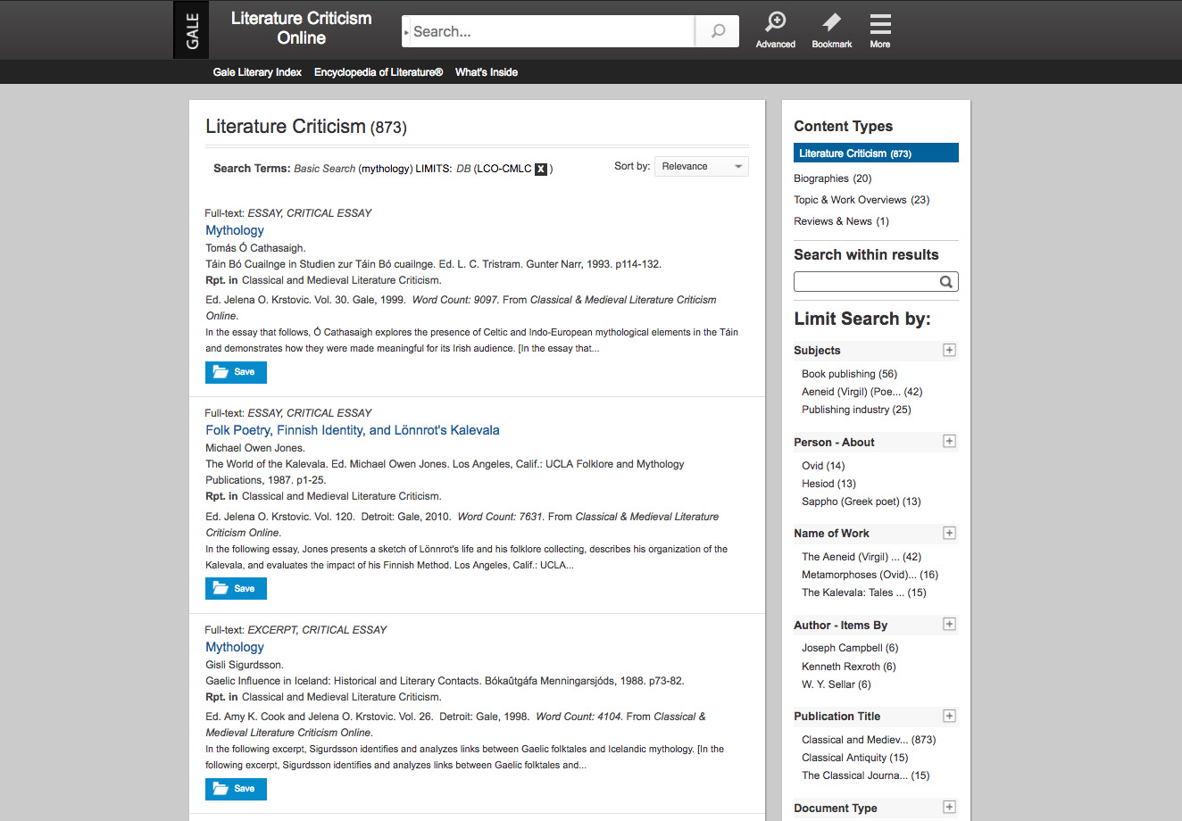Expand the Document Type filter
This screenshot has height=821, width=1182.
[x=949, y=807]
